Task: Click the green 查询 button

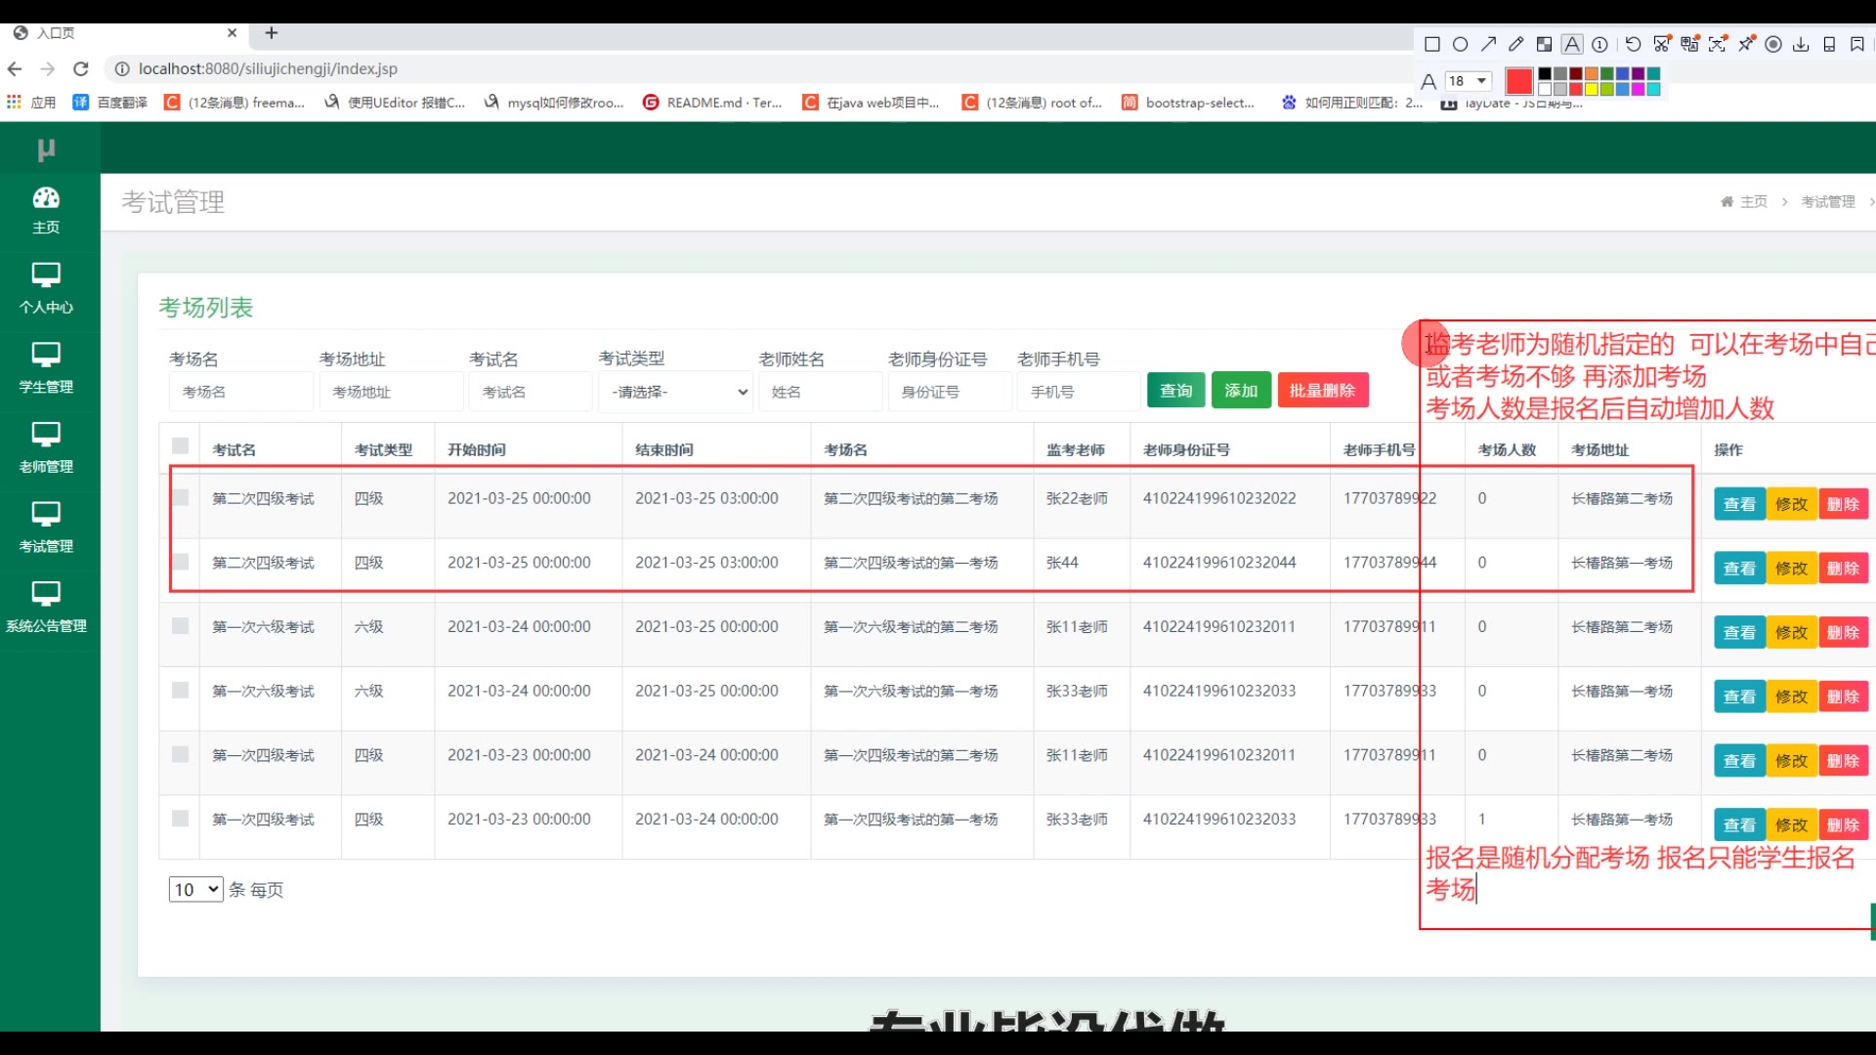Action: [1175, 391]
